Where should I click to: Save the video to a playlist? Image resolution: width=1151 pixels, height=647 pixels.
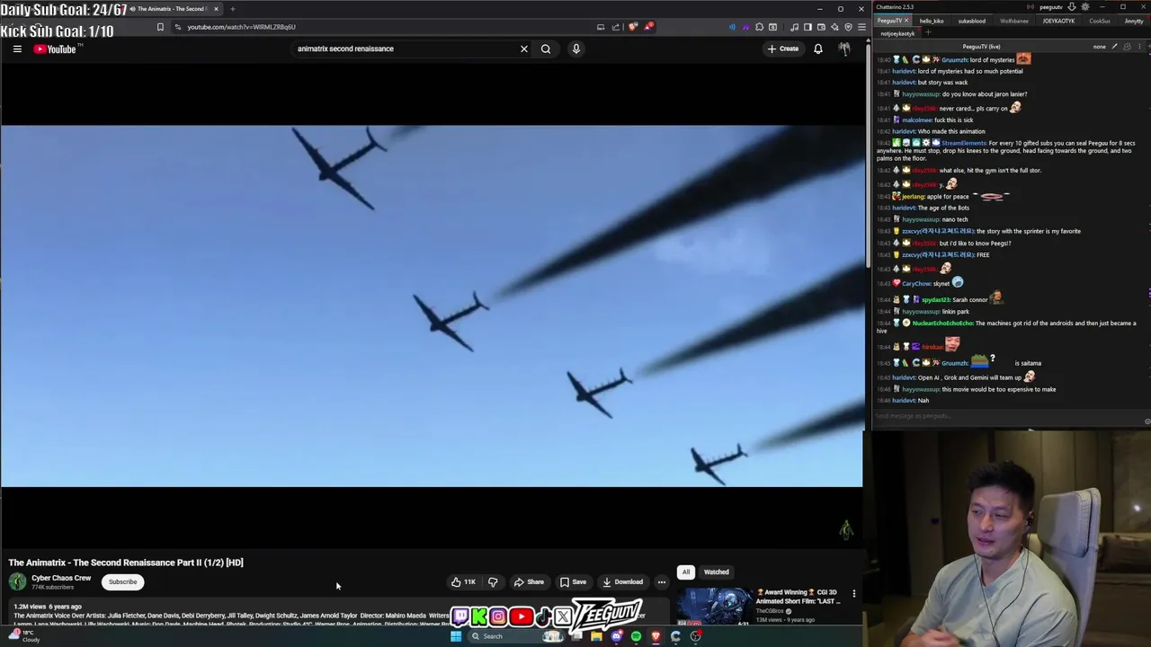573,581
